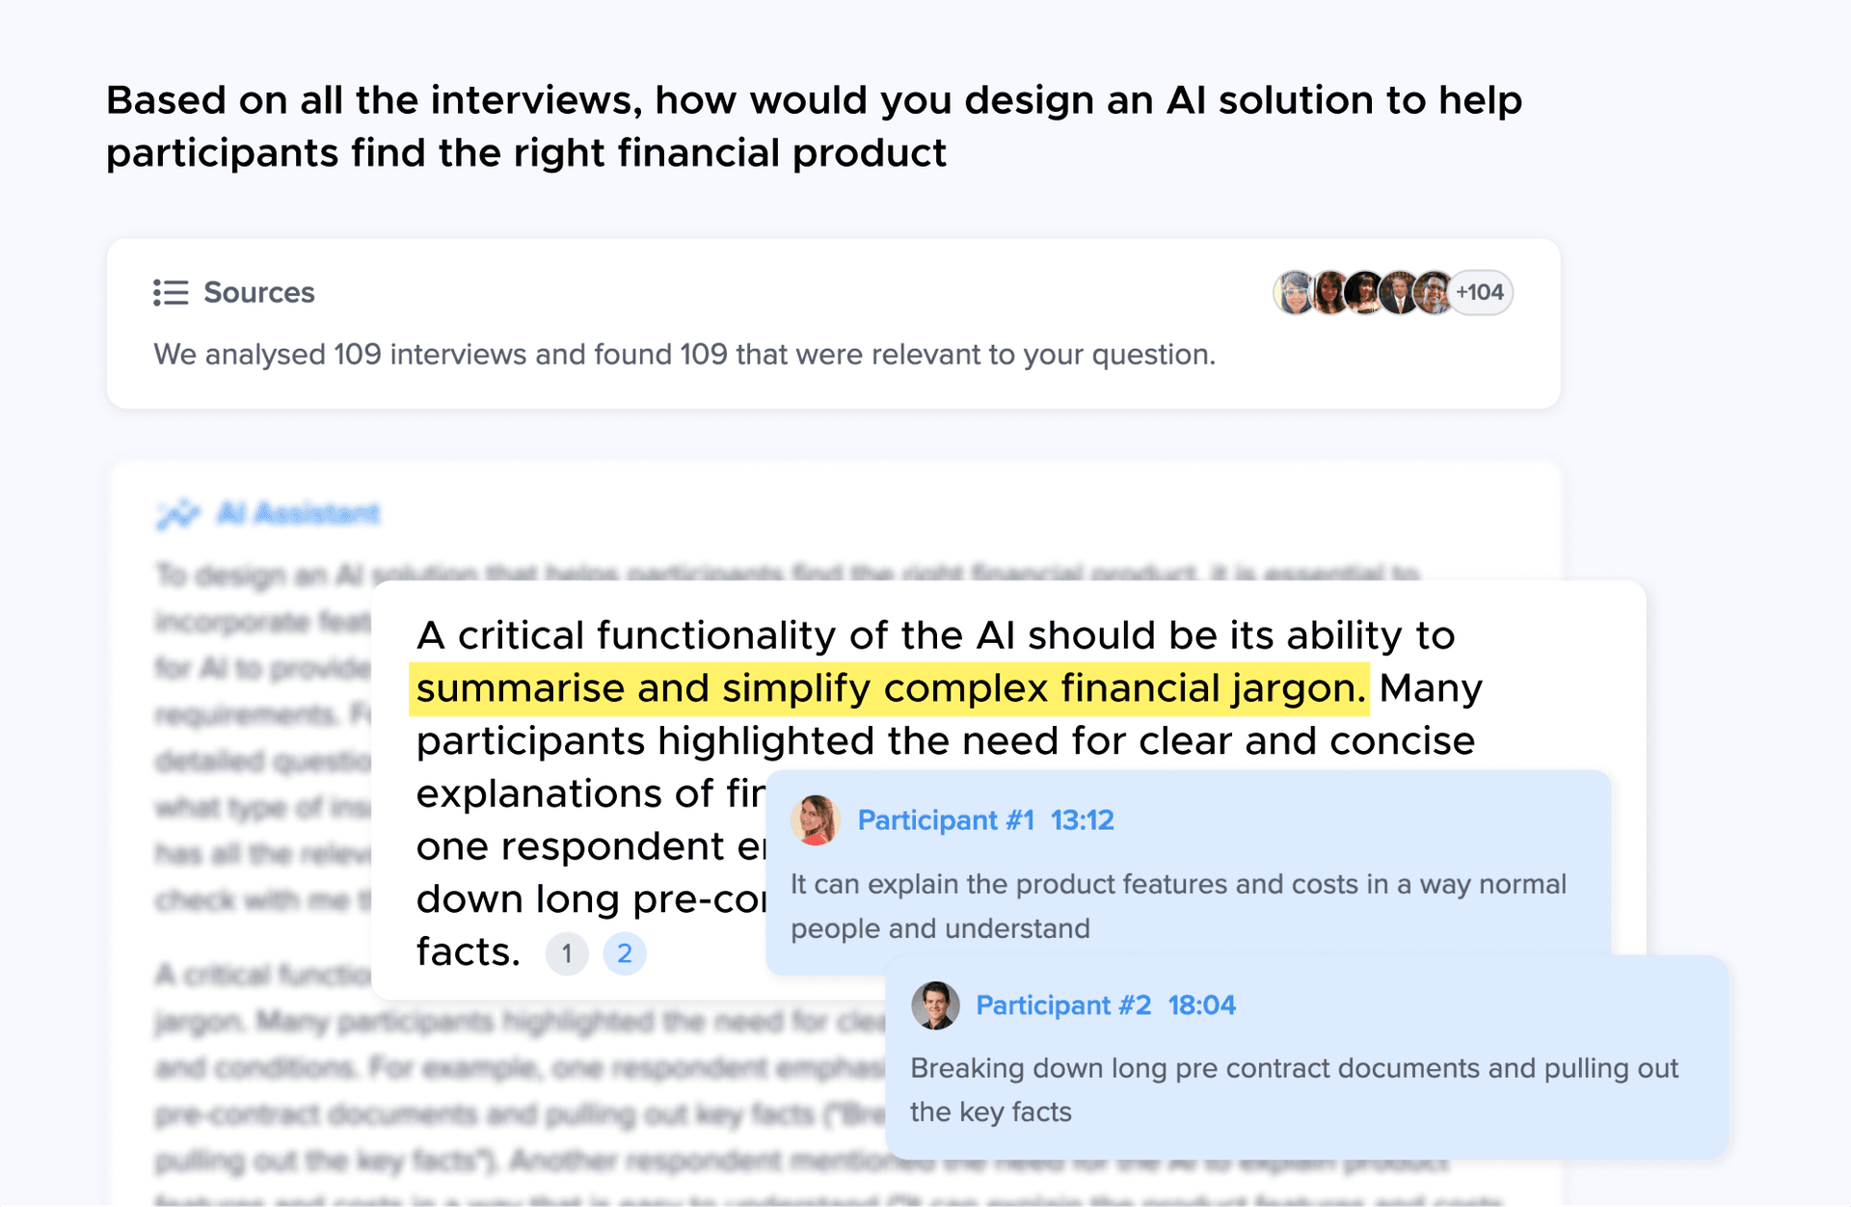The image size is (1851, 1207).
Task: Click the AI Assistant heading text
Action: click(298, 514)
